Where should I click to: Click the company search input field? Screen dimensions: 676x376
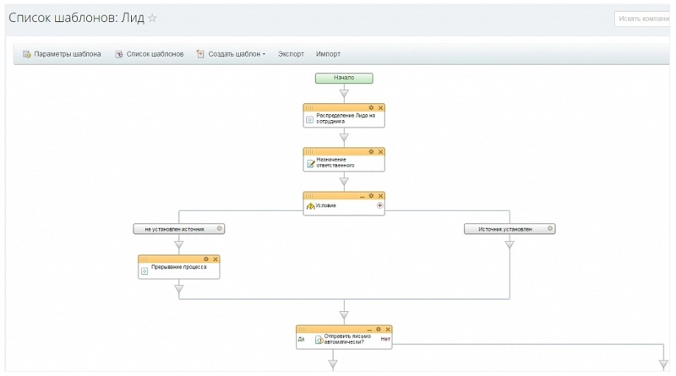click(644, 18)
